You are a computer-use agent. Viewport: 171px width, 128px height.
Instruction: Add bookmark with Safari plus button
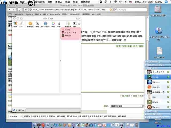click(x=26, y=10)
